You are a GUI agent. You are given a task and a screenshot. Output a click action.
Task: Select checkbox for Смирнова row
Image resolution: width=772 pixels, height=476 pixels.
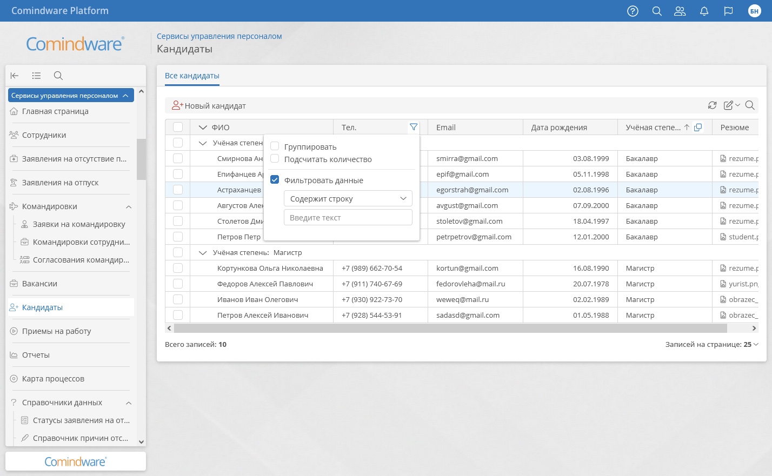(178, 158)
